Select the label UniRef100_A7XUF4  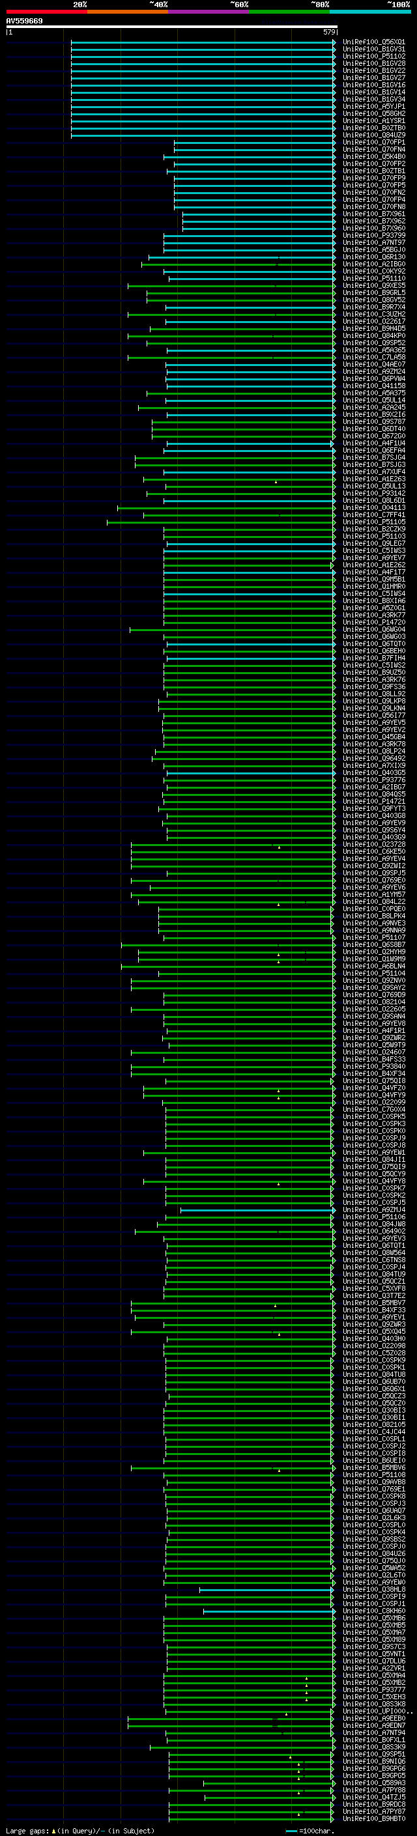click(374, 472)
